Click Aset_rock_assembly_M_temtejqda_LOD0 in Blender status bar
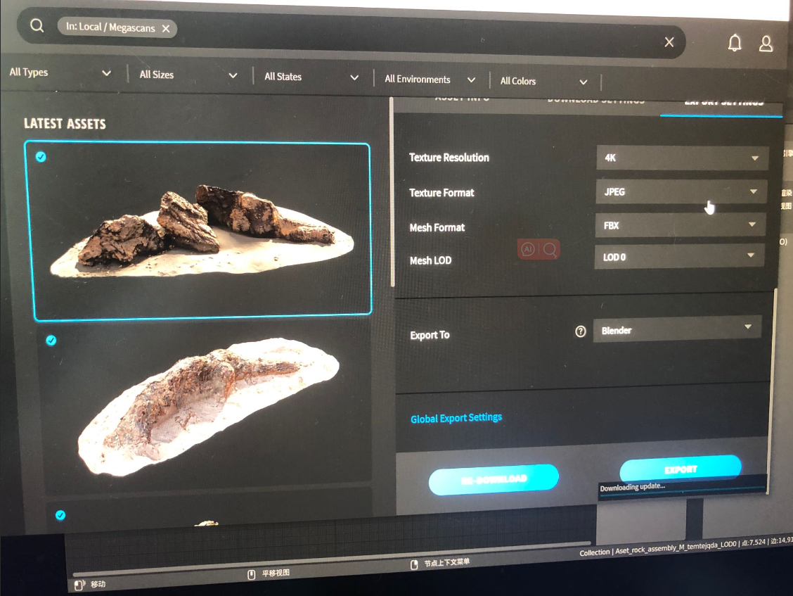The width and height of the screenshot is (793, 596). pyautogui.click(x=676, y=547)
